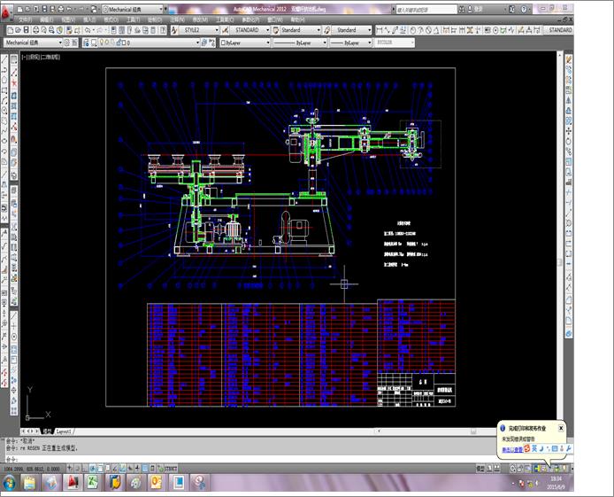
Task: Click the Plot printer icon in toolbar
Action: 35,30
